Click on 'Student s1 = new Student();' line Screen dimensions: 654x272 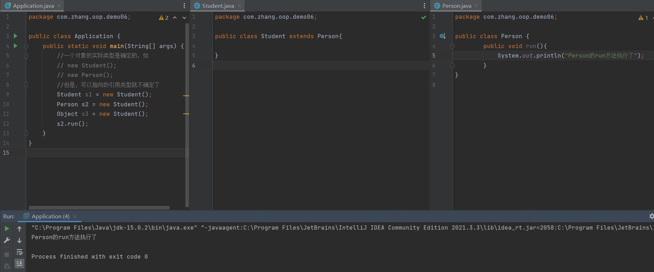(x=104, y=95)
